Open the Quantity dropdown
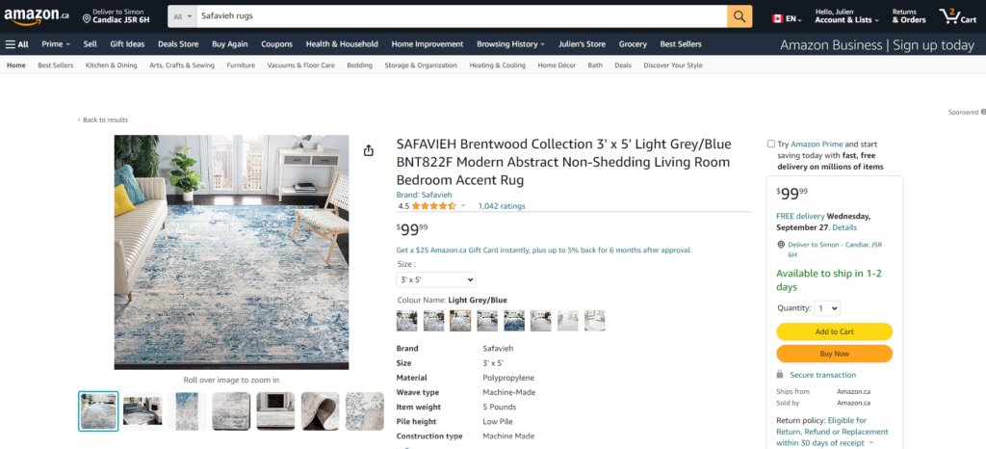 tap(827, 308)
